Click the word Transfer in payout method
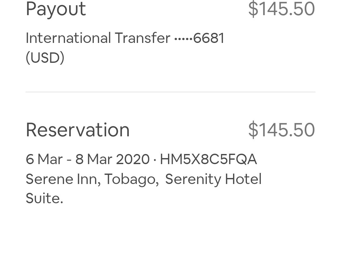The width and height of the screenshot is (341, 255). coord(142,38)
